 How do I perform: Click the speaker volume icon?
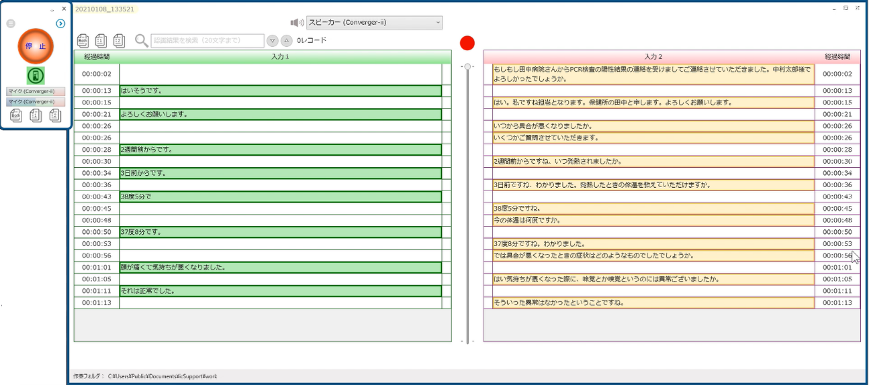(297, 22)
